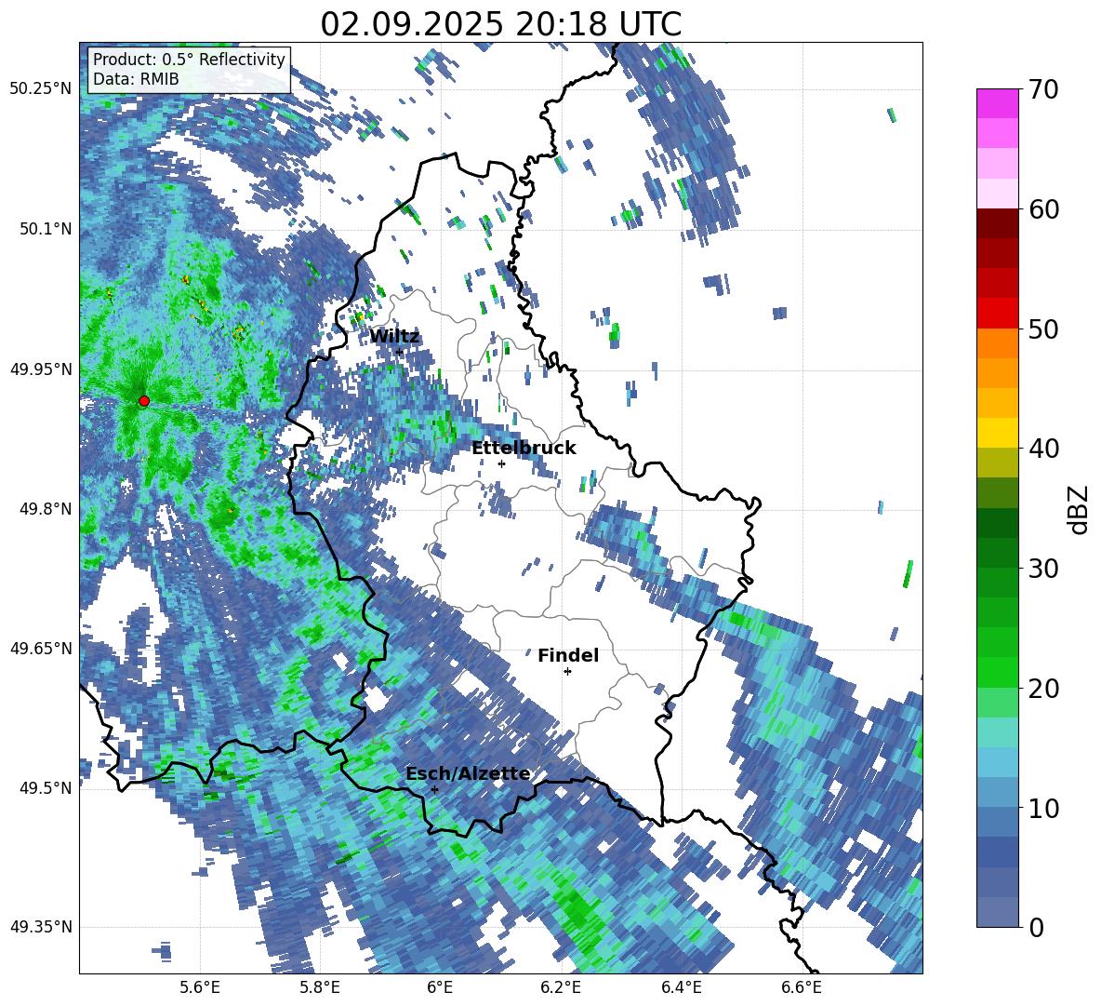
Task: Pick the dark blue colorbar segment below 10
Action: coord(997,852)
